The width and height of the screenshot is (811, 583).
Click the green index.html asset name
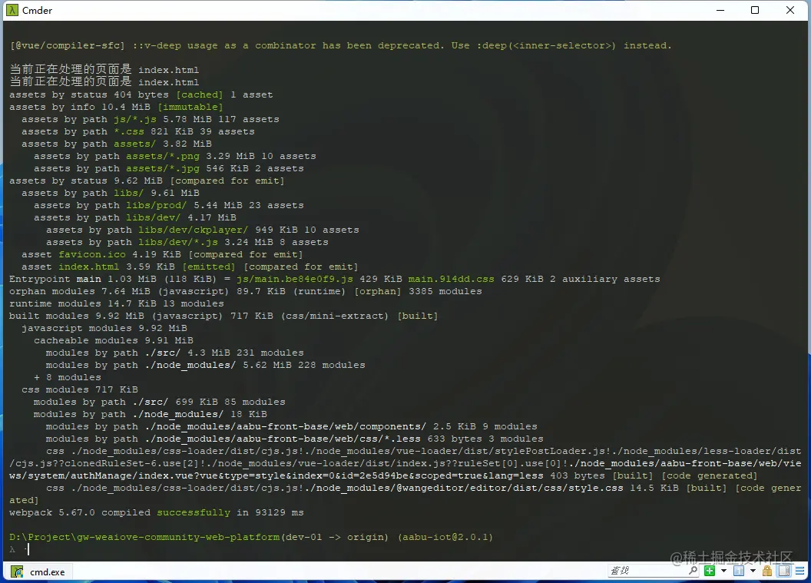(x=88, y=267)
